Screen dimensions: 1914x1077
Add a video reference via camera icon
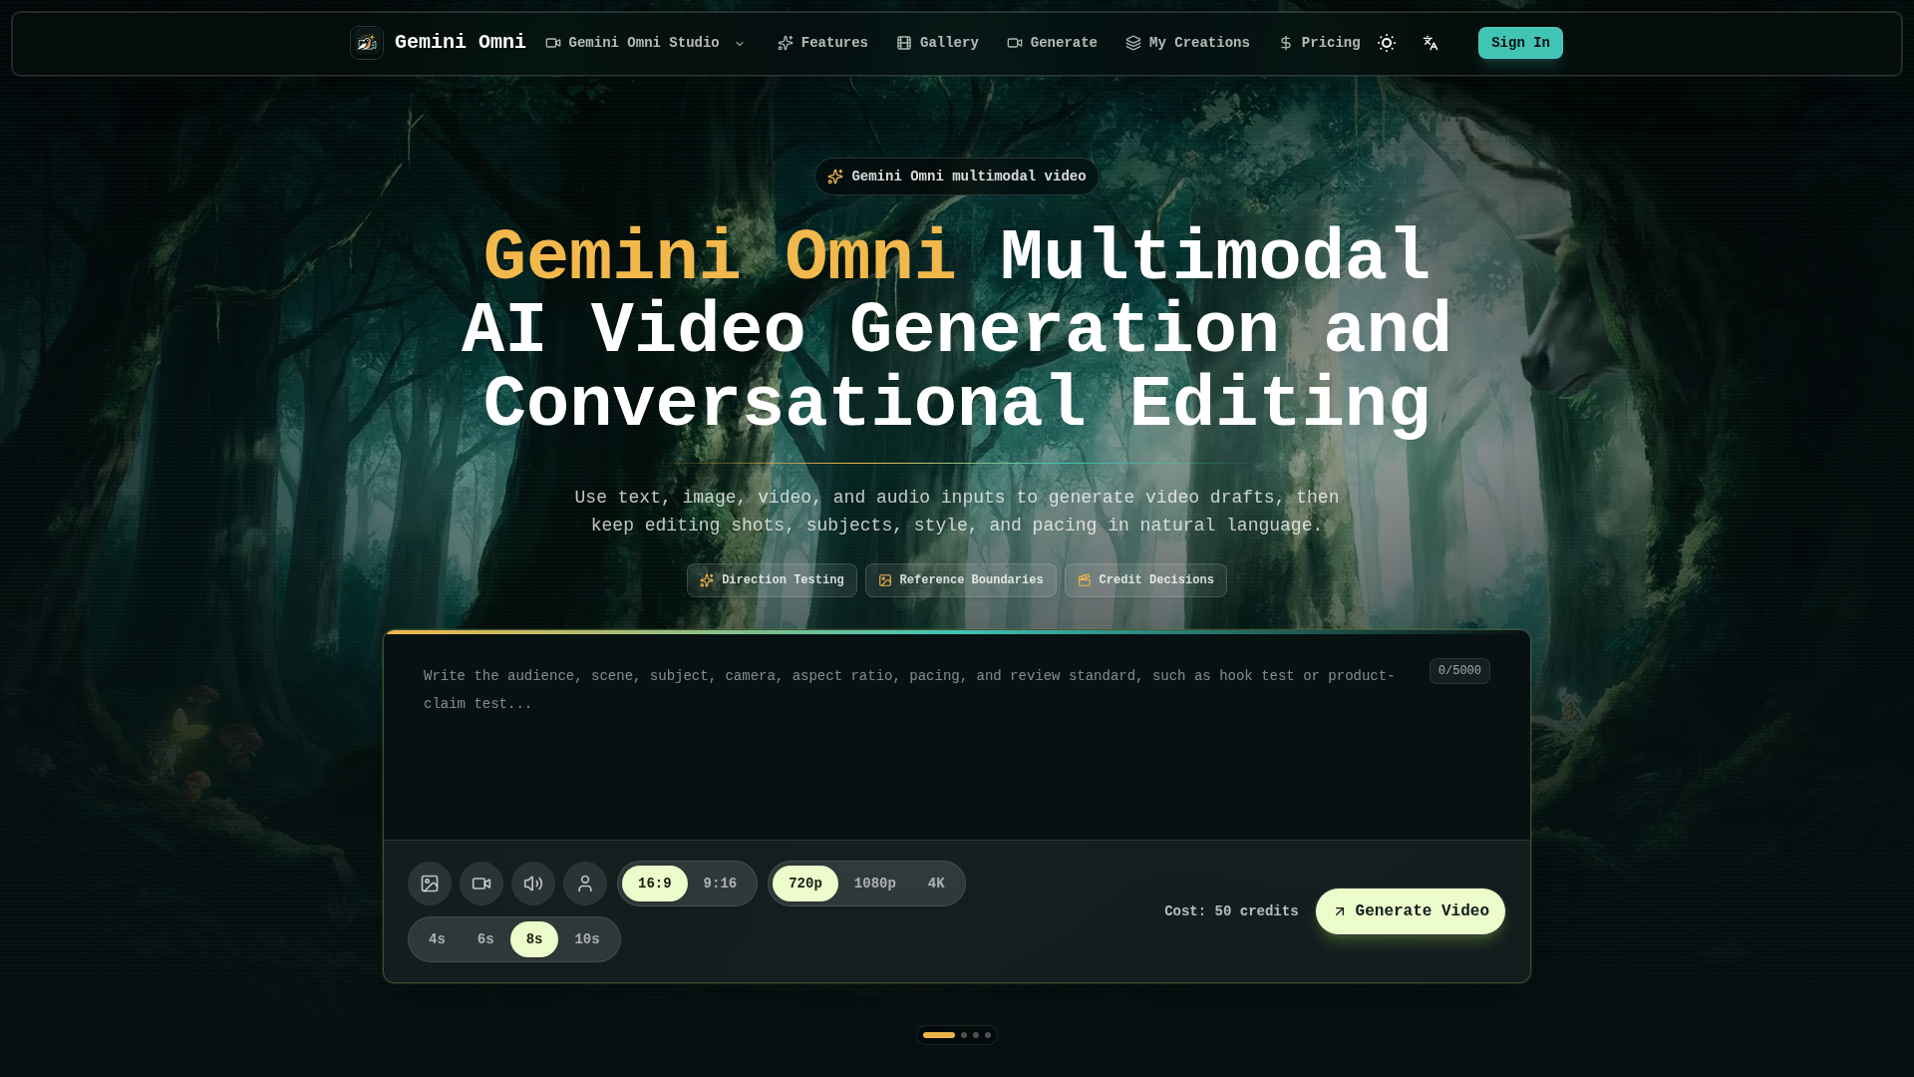click(481, 884)
